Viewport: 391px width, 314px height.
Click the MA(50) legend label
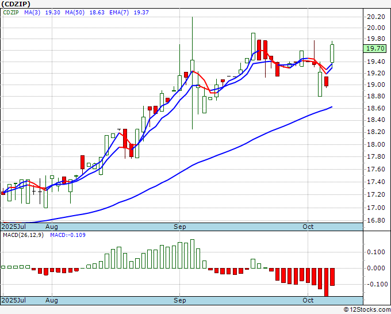[x=75, y=12]
